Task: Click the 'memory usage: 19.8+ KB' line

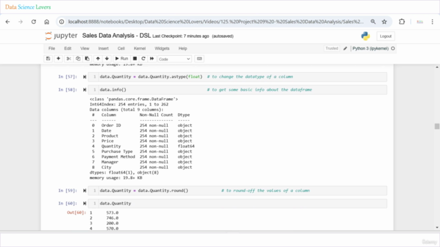Action: pyautogui.click(x=116, y=178)
